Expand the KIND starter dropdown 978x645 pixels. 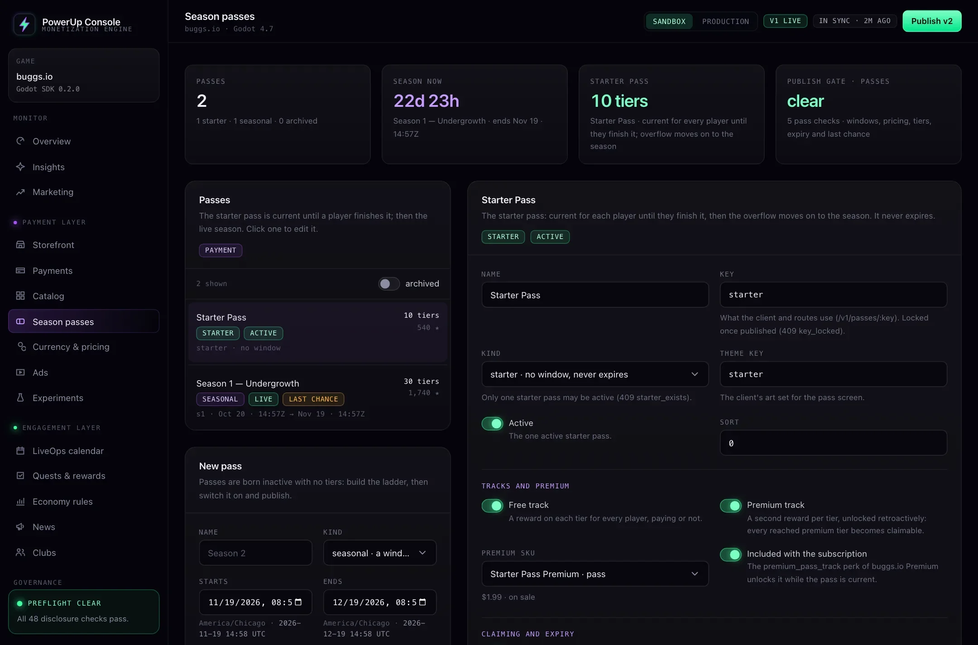coord(595,374)
